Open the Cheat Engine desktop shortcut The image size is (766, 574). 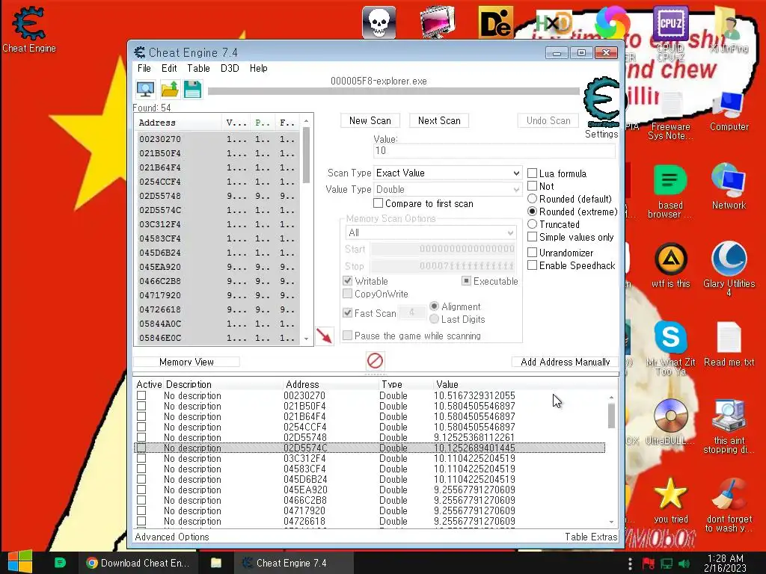pos(29,30)
